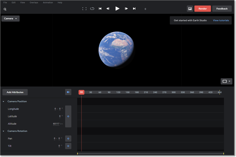Image resolution: width=236 pixels, height=157 pixels.
Task: Step back one frame
Action: point(108,8)
